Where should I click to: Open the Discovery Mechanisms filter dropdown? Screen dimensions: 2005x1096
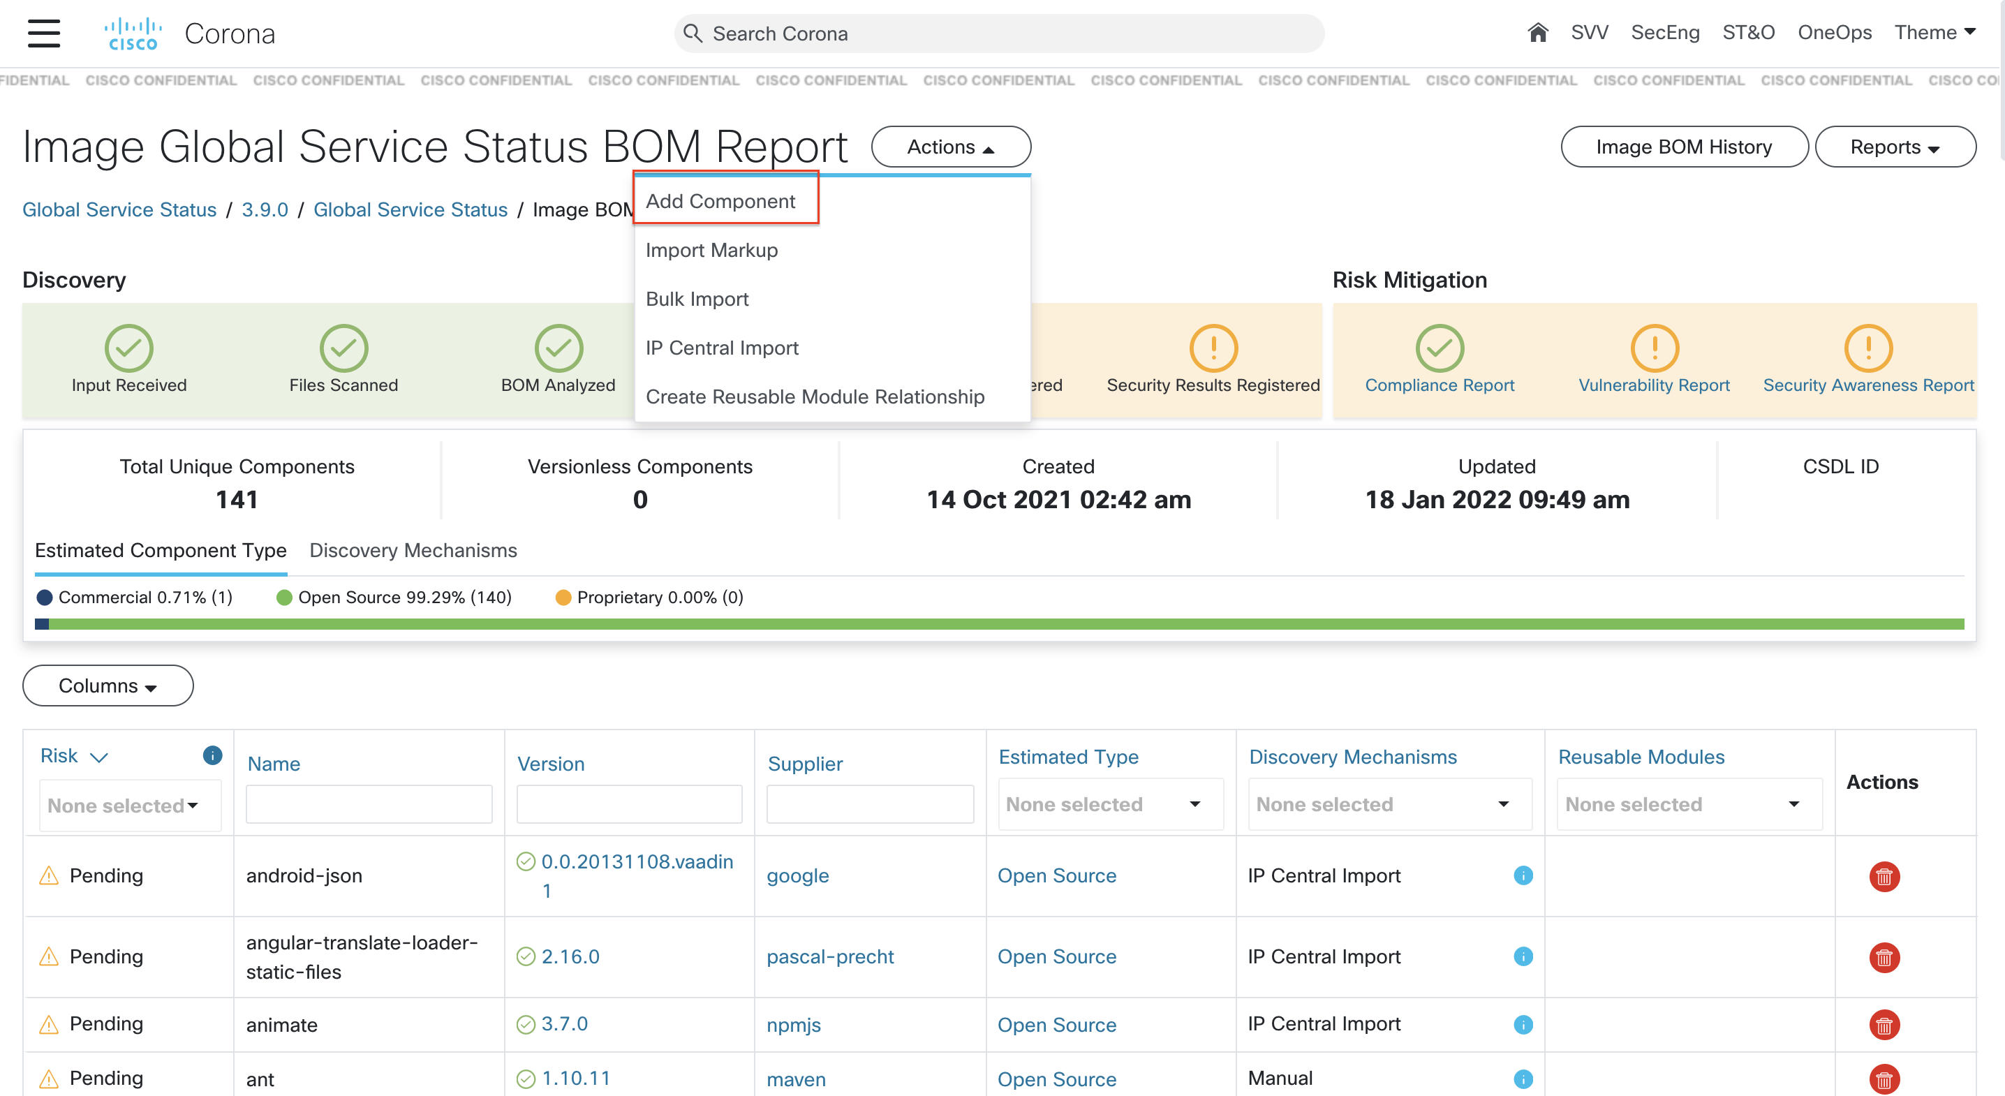1390,804
